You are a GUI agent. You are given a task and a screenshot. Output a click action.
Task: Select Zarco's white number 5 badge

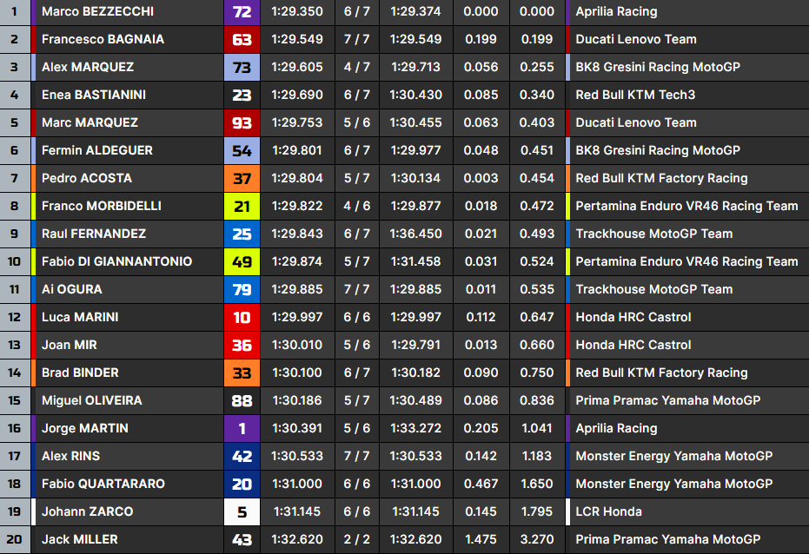pyautogui.click(x=242, y=512)
